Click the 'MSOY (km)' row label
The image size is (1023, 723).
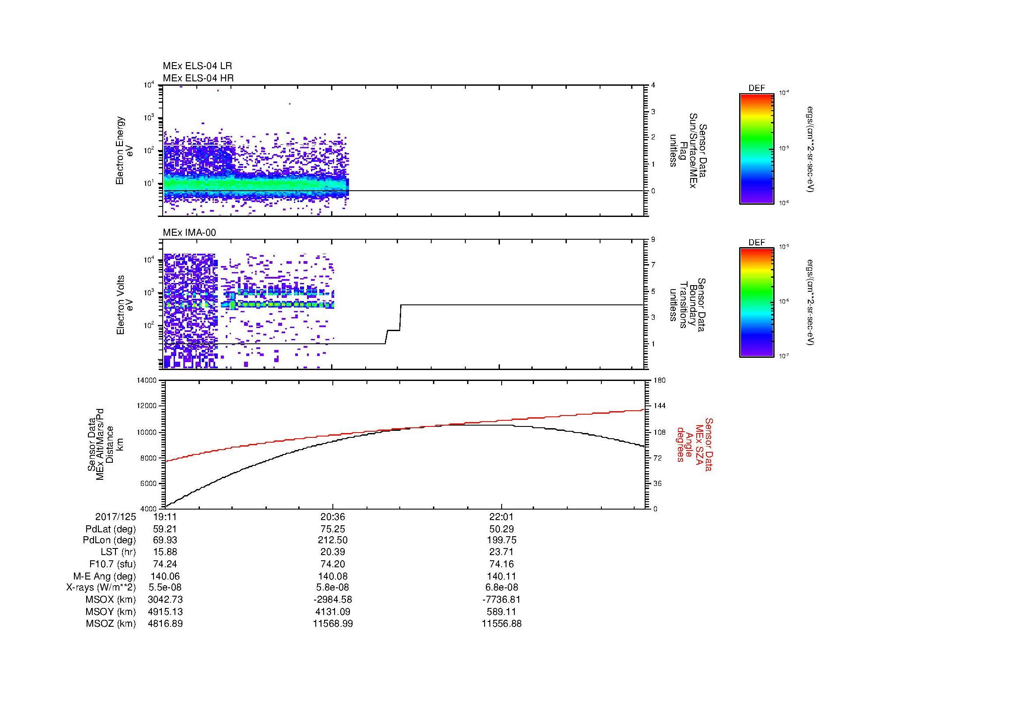point(111,611)
